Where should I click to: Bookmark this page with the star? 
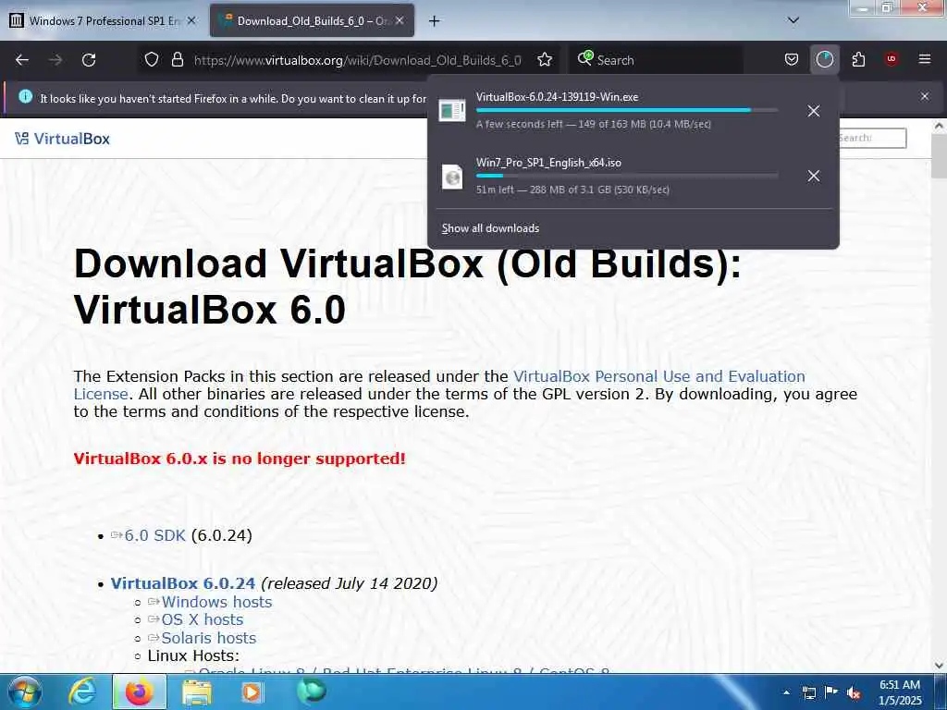pyautogui.click(x=545, y=60)
